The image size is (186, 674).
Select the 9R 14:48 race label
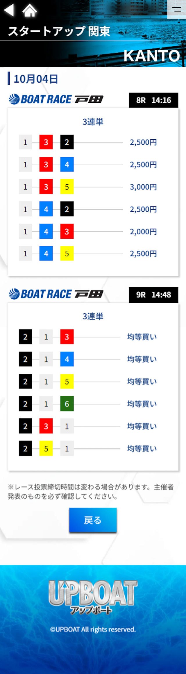153,295
